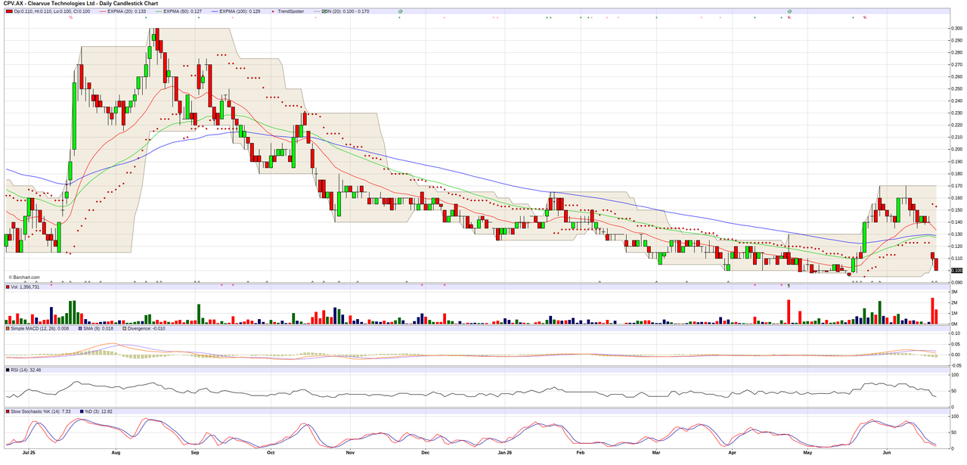This screenshot has height=465, width=967.
Task: Click the 0.300 price axis label
Action: (956, 29)
